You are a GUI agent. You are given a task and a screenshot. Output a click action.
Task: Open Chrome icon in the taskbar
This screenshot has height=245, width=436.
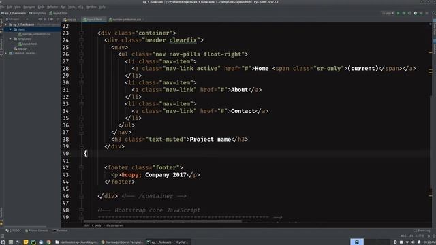point(48,242)
